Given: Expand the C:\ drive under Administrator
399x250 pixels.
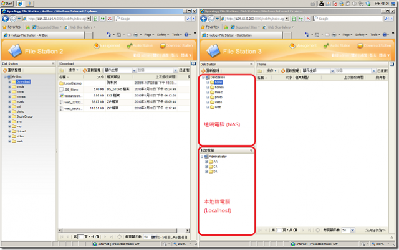Looking at the screenshot, I should coord(206,167).
